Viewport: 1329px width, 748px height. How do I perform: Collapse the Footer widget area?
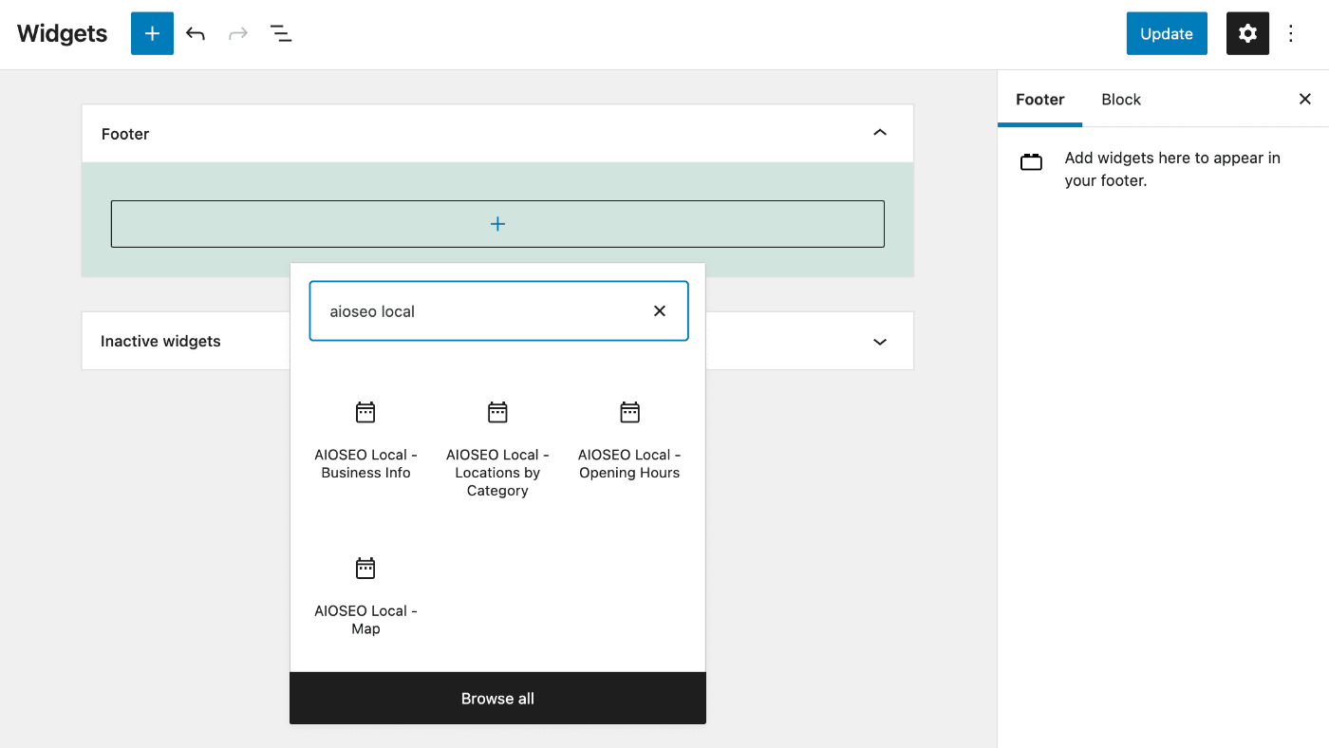click(880, 133)
